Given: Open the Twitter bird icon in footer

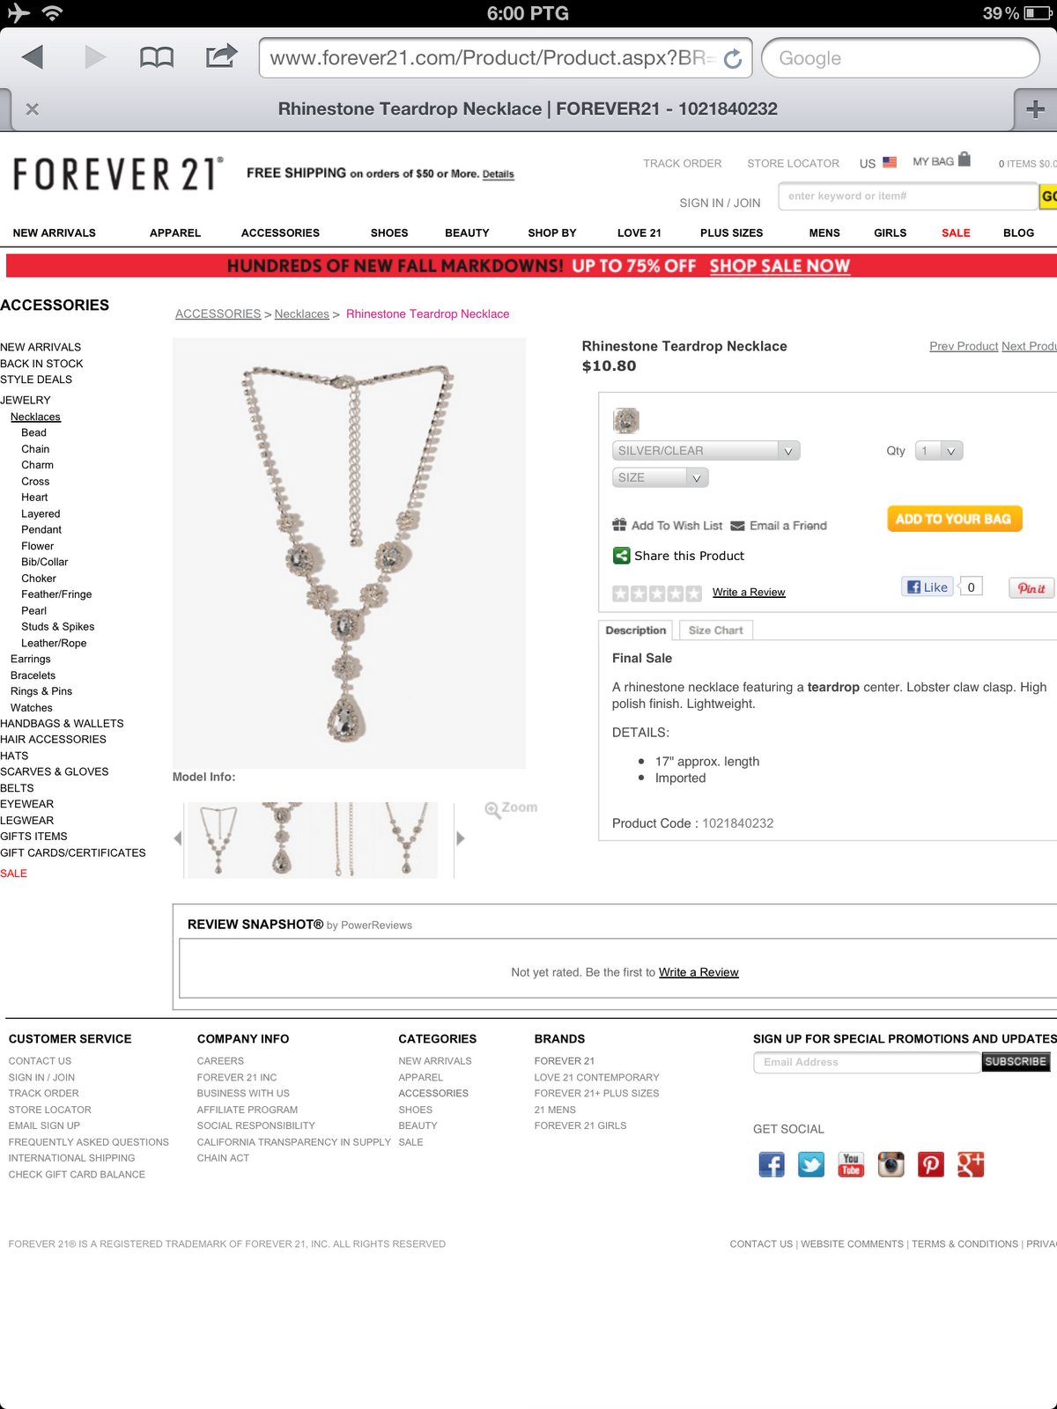Looking at the screenshot, I should click(811, 1164).
